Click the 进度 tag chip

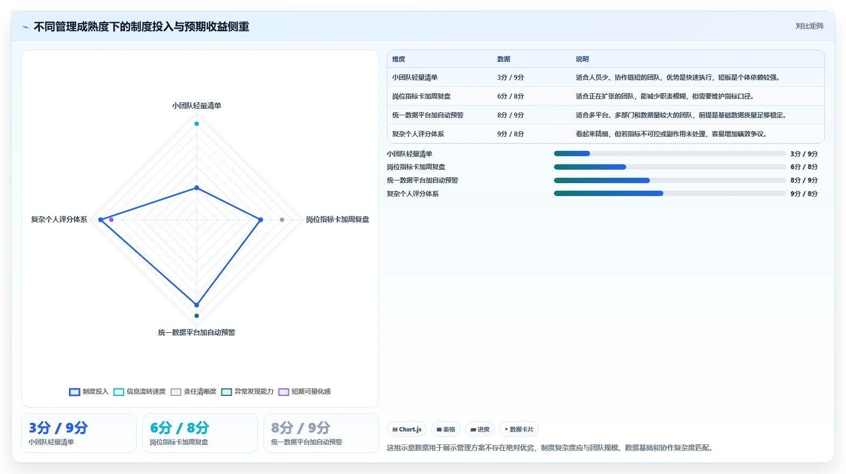coord(480,429)
